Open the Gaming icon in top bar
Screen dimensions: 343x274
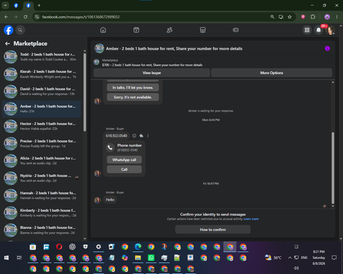pos(236,30)
